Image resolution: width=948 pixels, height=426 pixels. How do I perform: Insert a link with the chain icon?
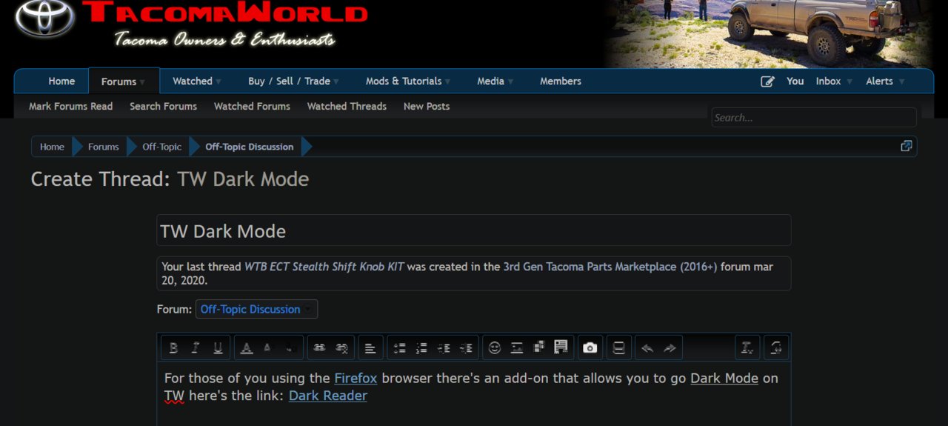coord(319,347)
